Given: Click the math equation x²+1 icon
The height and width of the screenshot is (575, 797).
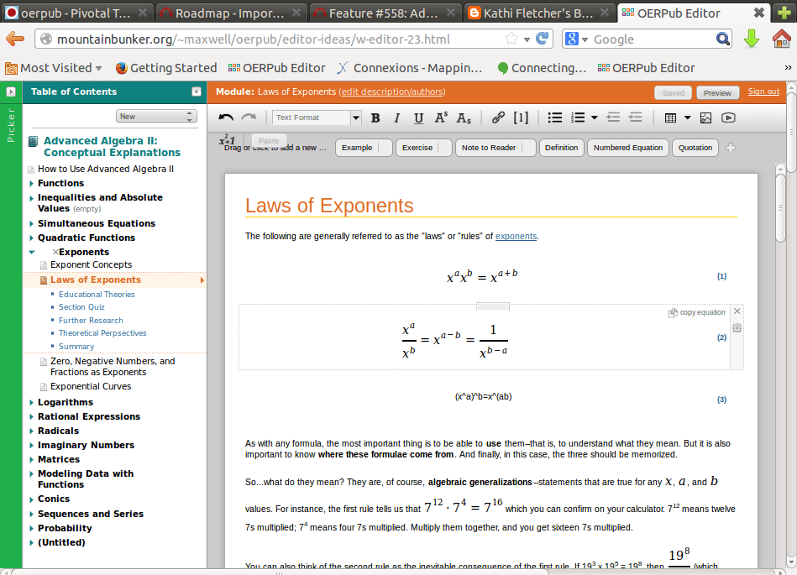Looking at the screenshot, I should (x=228, y=140).
